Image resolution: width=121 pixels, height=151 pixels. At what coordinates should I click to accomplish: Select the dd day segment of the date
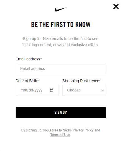pos(31,90)
